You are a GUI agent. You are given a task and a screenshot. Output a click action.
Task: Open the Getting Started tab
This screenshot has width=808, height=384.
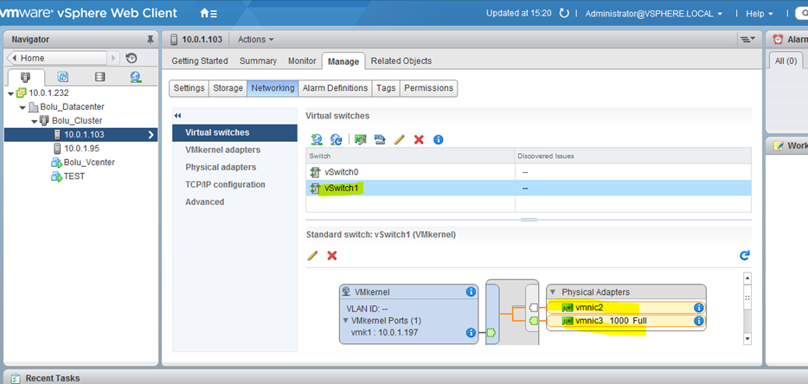tap(200, 61)
